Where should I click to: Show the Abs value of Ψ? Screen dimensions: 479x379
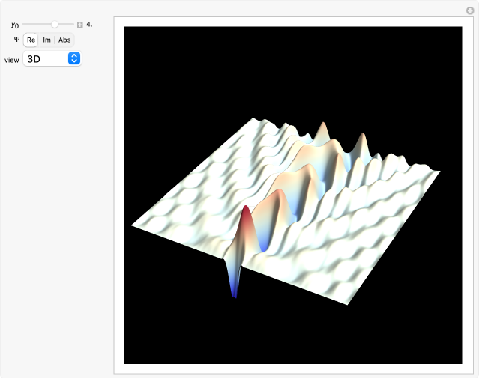tap(64, 40)
